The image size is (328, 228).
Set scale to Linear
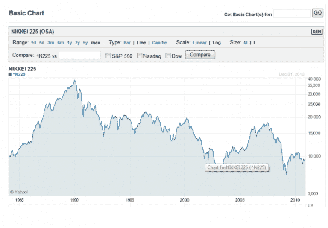(199, 43)
